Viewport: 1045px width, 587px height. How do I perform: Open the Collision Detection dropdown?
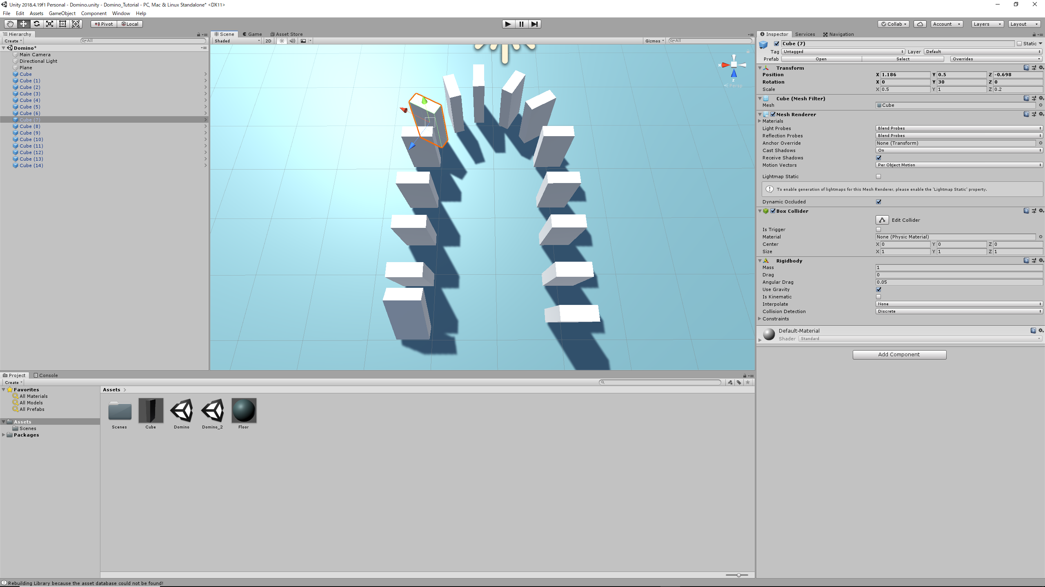click(959, 311)
